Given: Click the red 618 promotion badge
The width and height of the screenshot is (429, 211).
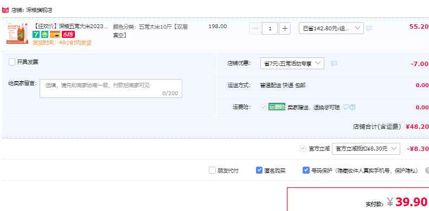Looking at the screenshot, I should tap(68, 35).
